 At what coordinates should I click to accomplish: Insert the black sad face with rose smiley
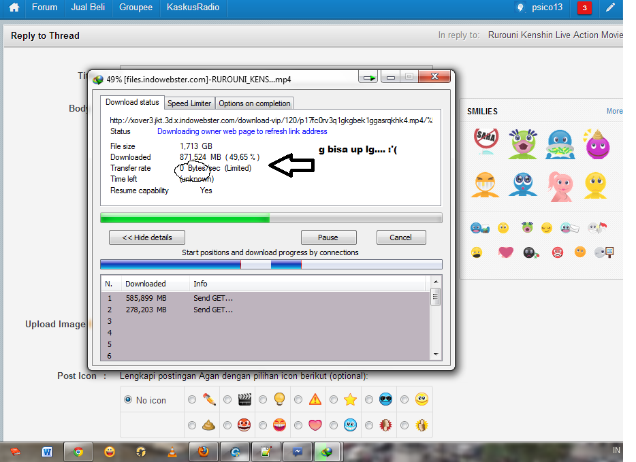pos(530,252)
